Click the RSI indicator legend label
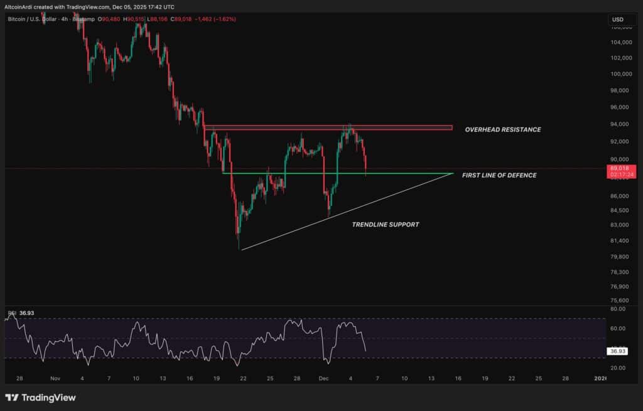This screenshot has width=643, height=411. click(x=12, y=313)
